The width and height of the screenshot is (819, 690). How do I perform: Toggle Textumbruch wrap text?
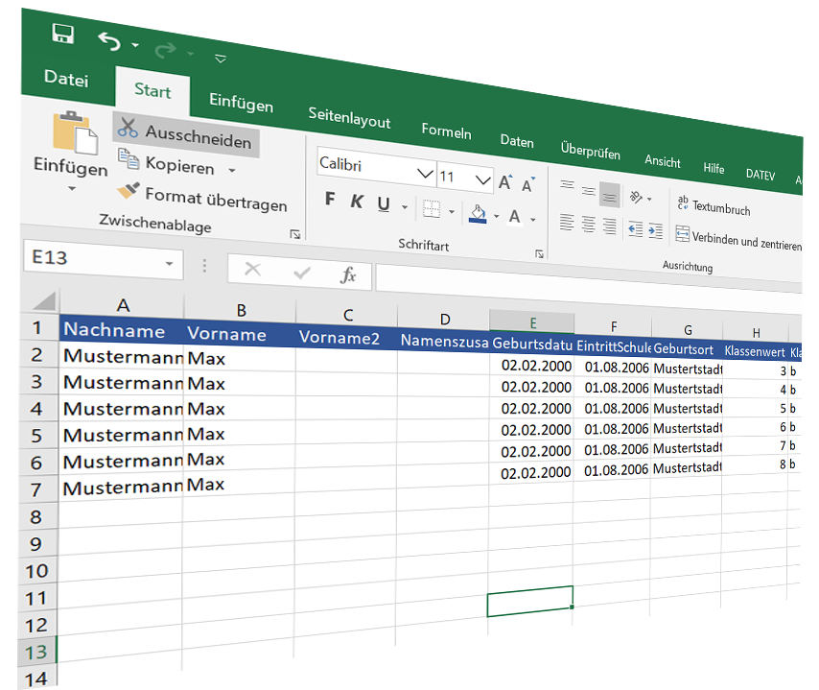pyautogui.click(x=714, y=206)
